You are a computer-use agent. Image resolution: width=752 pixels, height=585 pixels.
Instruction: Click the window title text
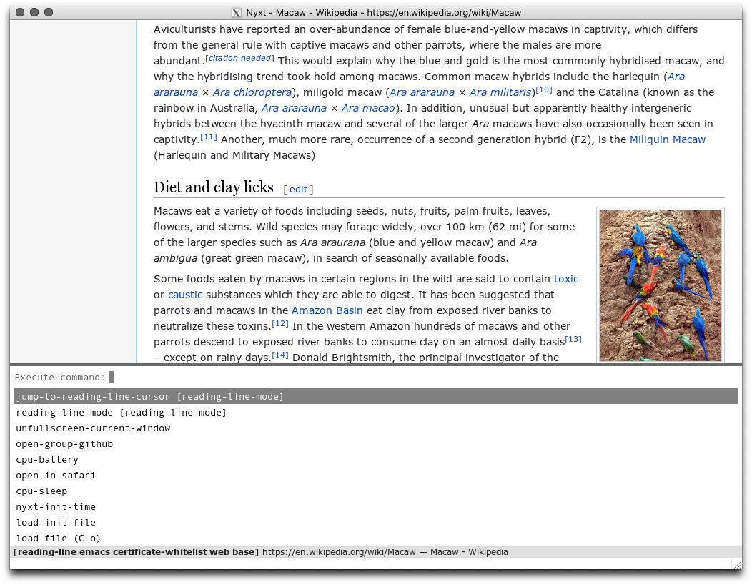pyautogui.click(x=383, y=12)
